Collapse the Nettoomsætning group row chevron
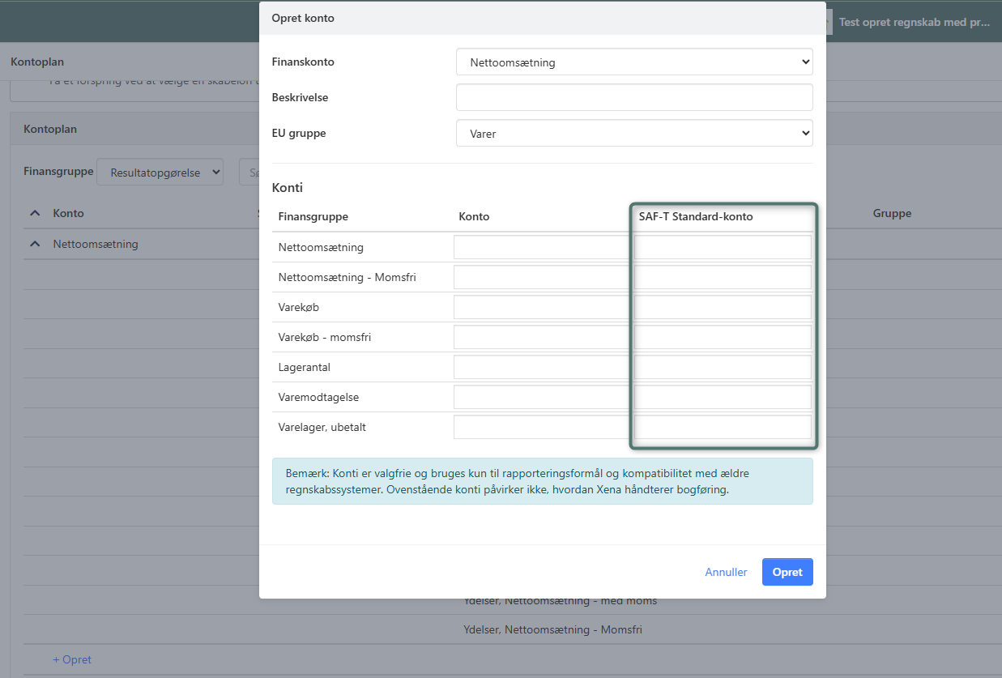Image resolution: width=1002 pixels, height=678 pixels. pyautogui.click(x=35, y=244)
